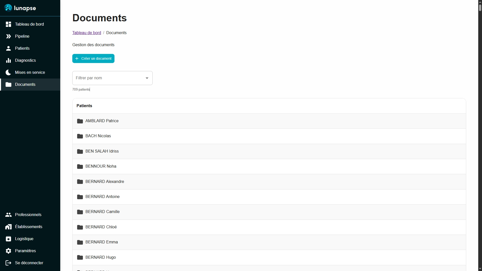Open Tableau de bord dashboard icon
The height and width of the screenshot is (271, 482).
[x=8, y=24]
